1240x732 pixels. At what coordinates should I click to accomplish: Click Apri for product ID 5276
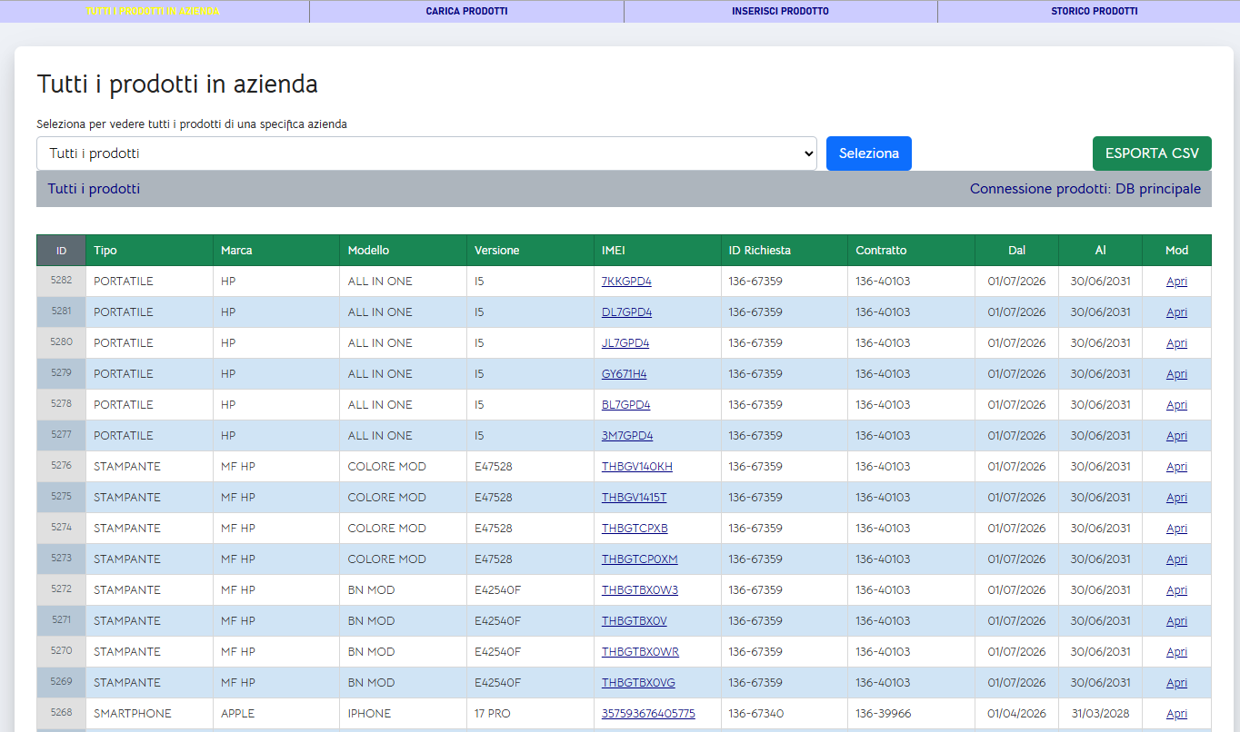click(x=1176, y=467)
